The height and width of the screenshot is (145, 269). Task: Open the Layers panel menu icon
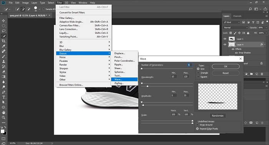[266, 16]
